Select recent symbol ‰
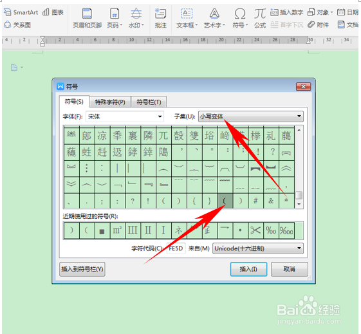The image size is (361, 334). coord(271,230)
